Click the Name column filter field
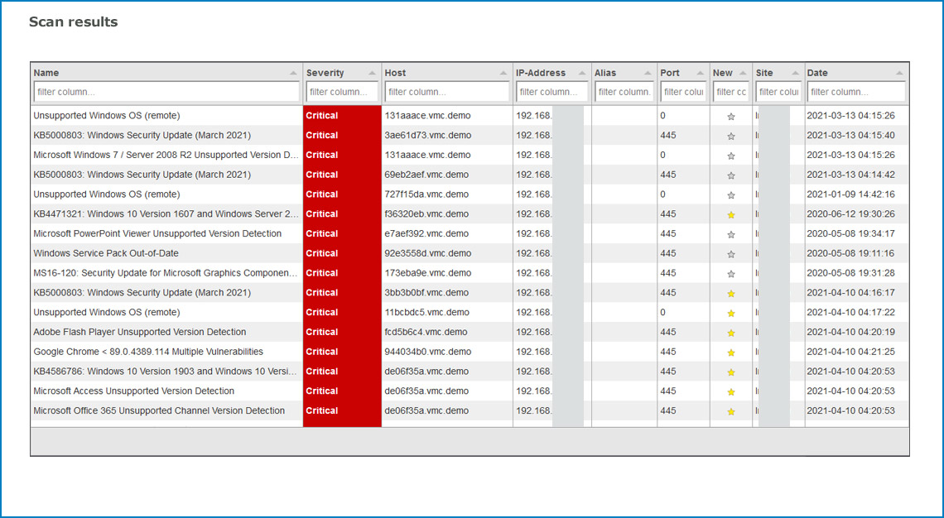The width and height of the screenshot is (944, 518). [166, 92]
